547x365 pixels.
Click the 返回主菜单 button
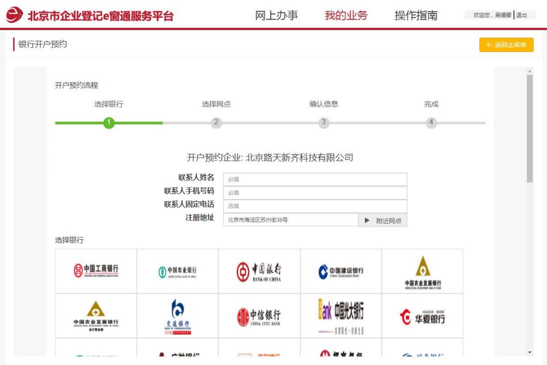pos(506,45)
